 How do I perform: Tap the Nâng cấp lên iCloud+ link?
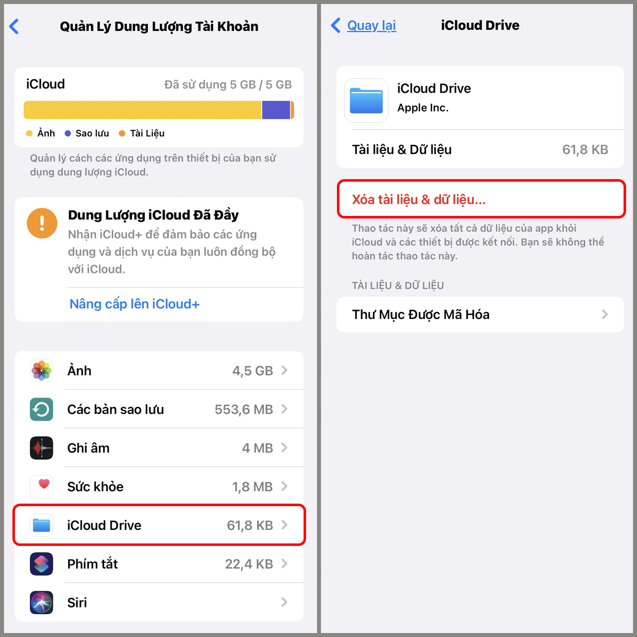(134, 304)
